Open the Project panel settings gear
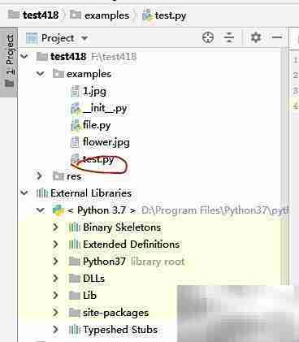This screenshot has height=342, width=299. tap(255, 37)
